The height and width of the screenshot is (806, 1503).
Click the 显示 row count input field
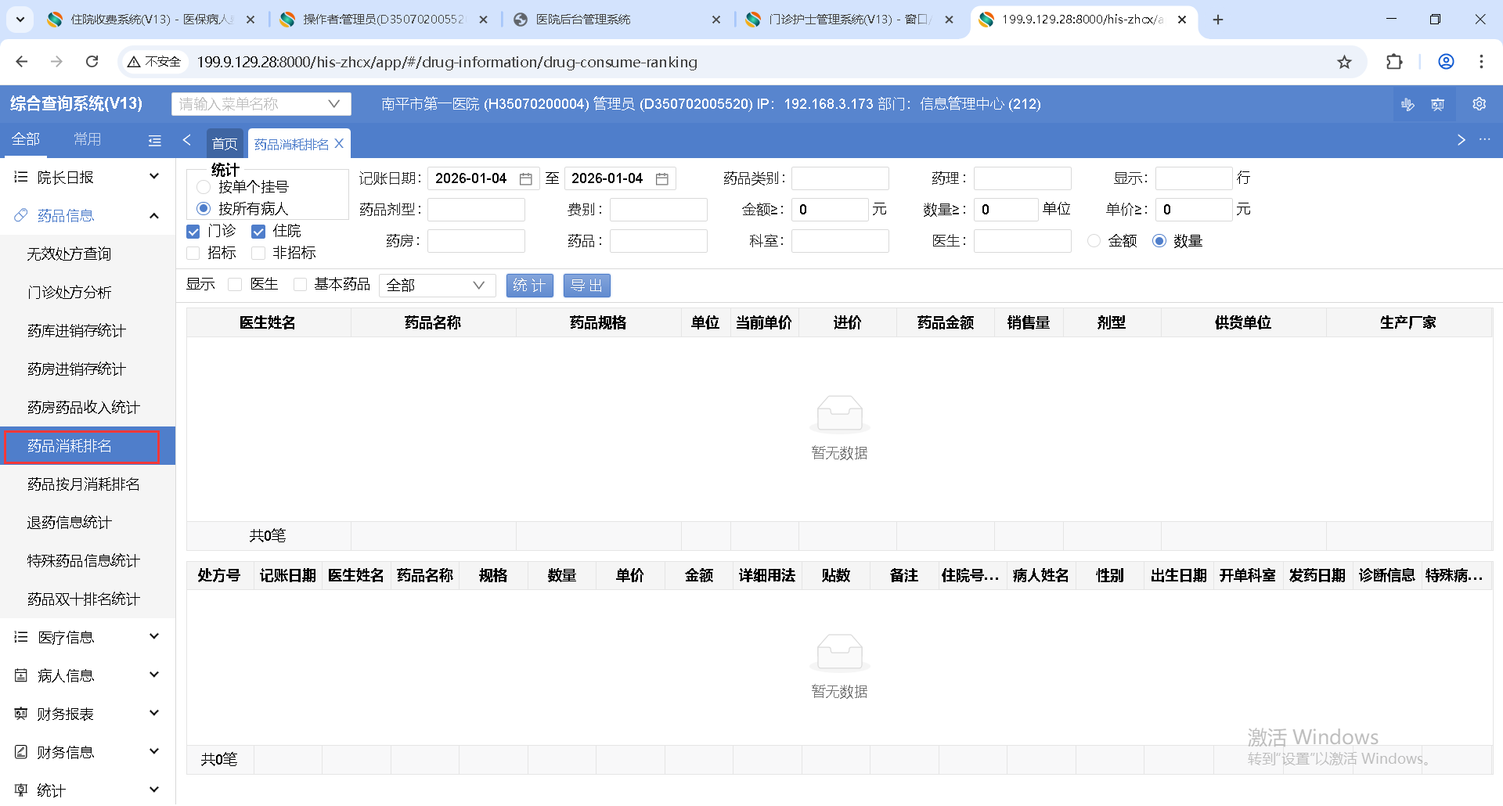[1194, 178]
